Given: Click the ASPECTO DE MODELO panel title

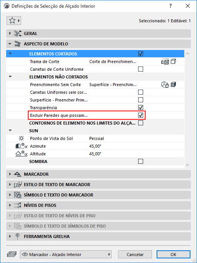Looking at the screenshot, I should pos(46,44).
